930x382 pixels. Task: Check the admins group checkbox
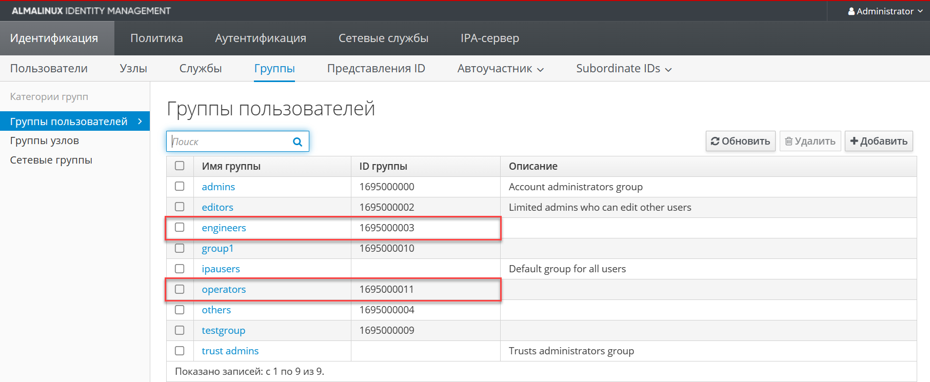(x=180, y=186)
